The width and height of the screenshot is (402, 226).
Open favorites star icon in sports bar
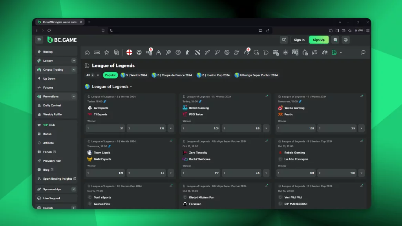click(x=107, y=53)
